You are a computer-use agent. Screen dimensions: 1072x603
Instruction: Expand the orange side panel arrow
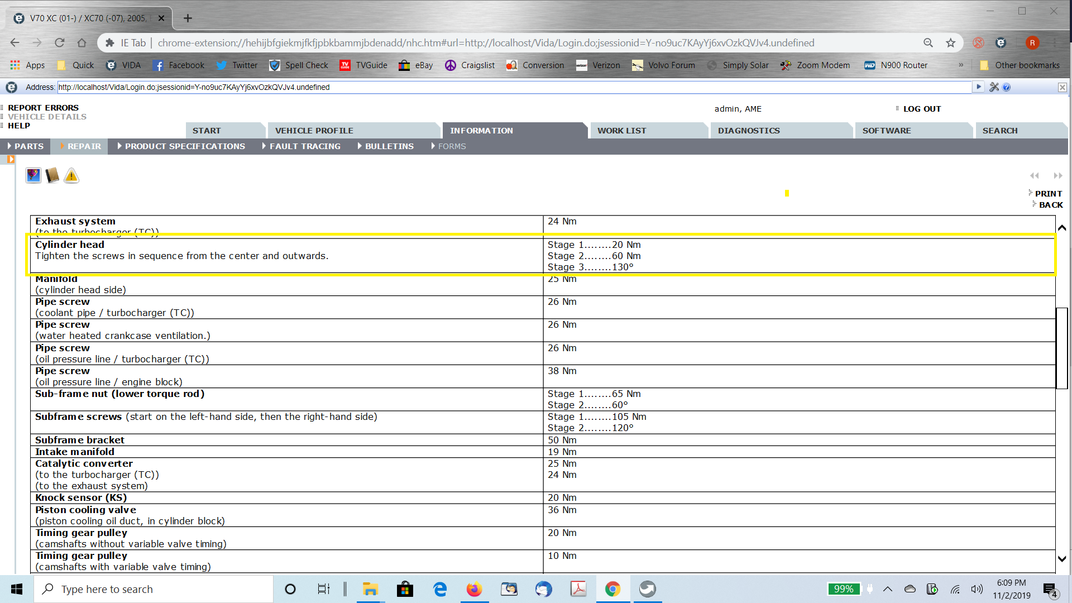(11, 159)
